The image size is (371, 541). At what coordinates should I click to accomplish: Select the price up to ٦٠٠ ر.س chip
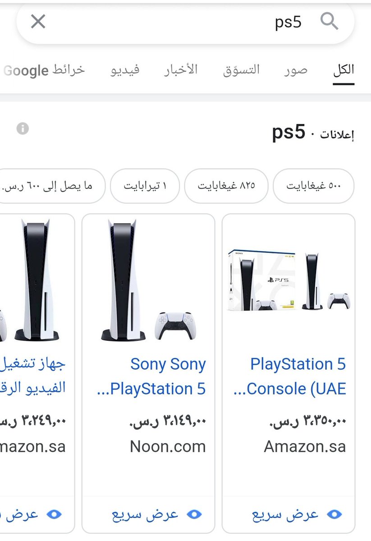[x=52, y=186]
